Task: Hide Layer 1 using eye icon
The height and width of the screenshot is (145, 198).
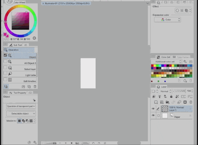Action: tap(153, 109)
